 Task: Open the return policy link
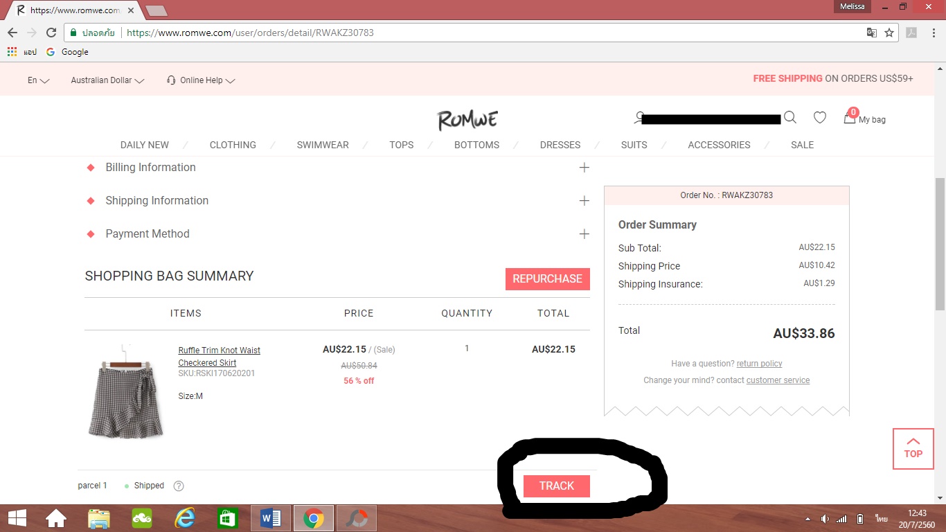click(760, 364)
